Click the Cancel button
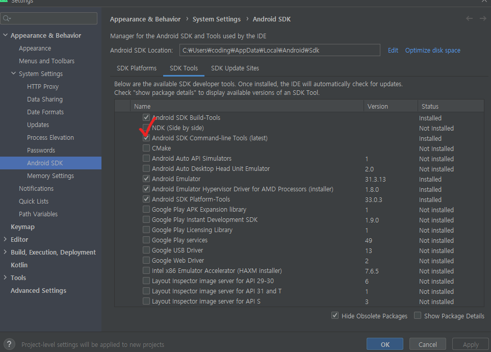 point(427,344)
